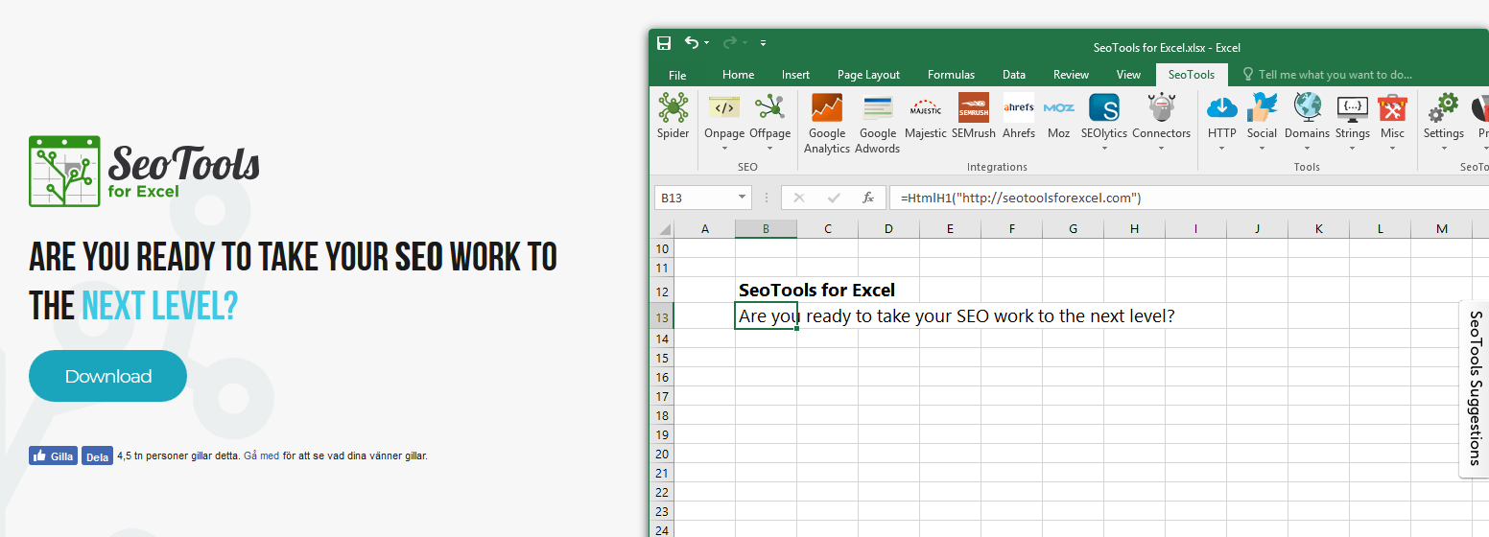Switch to the Formulas ribbon tab
This screenshot has height=537, width=1489.
[x=951, y=75]
